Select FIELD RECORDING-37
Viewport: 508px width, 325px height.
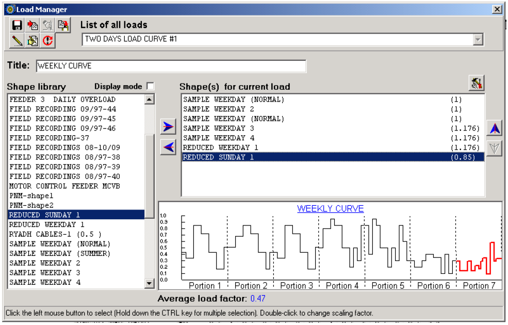[x=76, y=138]
